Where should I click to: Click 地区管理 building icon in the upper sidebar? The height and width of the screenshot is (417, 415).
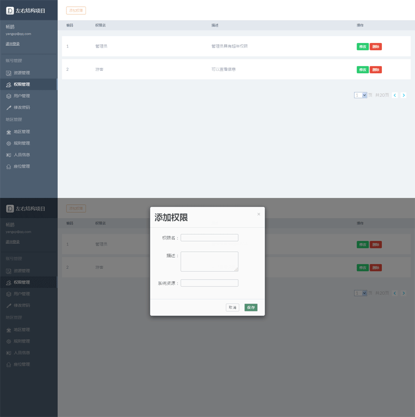8,132
